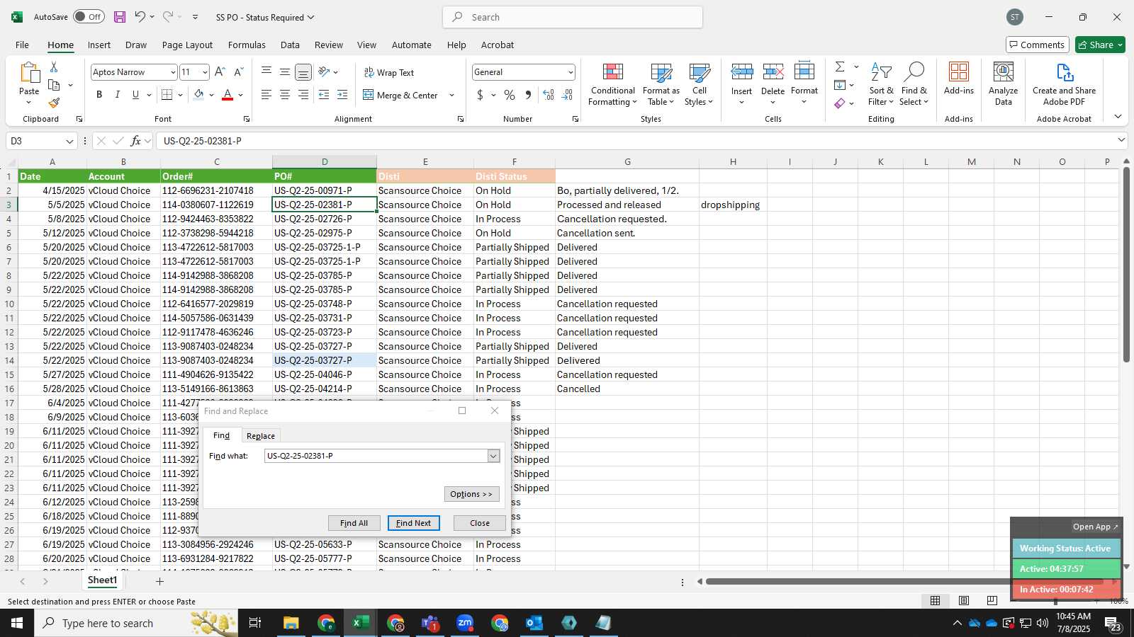
Task: Click Increase Decimal icon
Action: 549,95
